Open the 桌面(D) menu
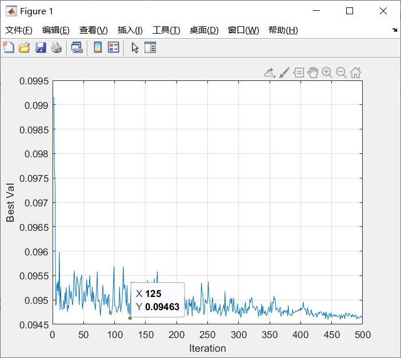Screen dimensions: 401x358 coord(204,30)
